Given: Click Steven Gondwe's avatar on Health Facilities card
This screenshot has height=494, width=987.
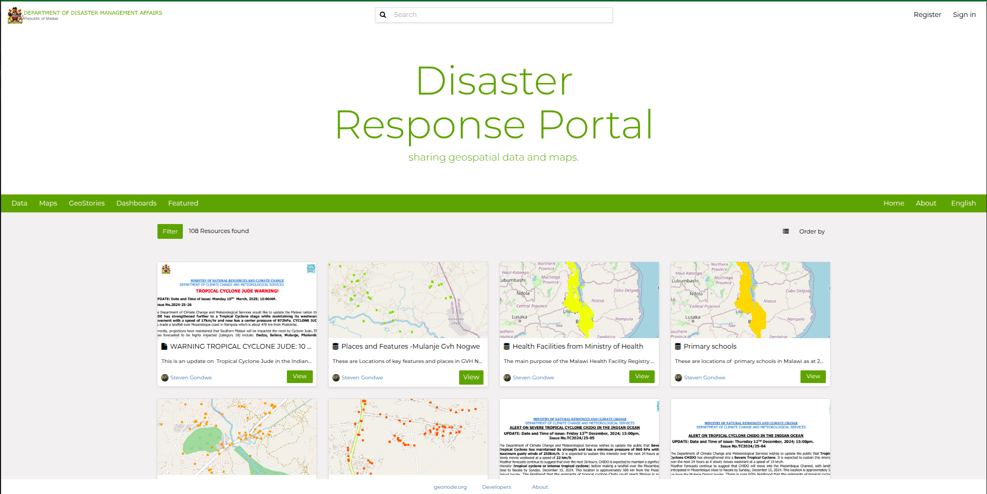Looking at the screenshot, I should [507, 377].
